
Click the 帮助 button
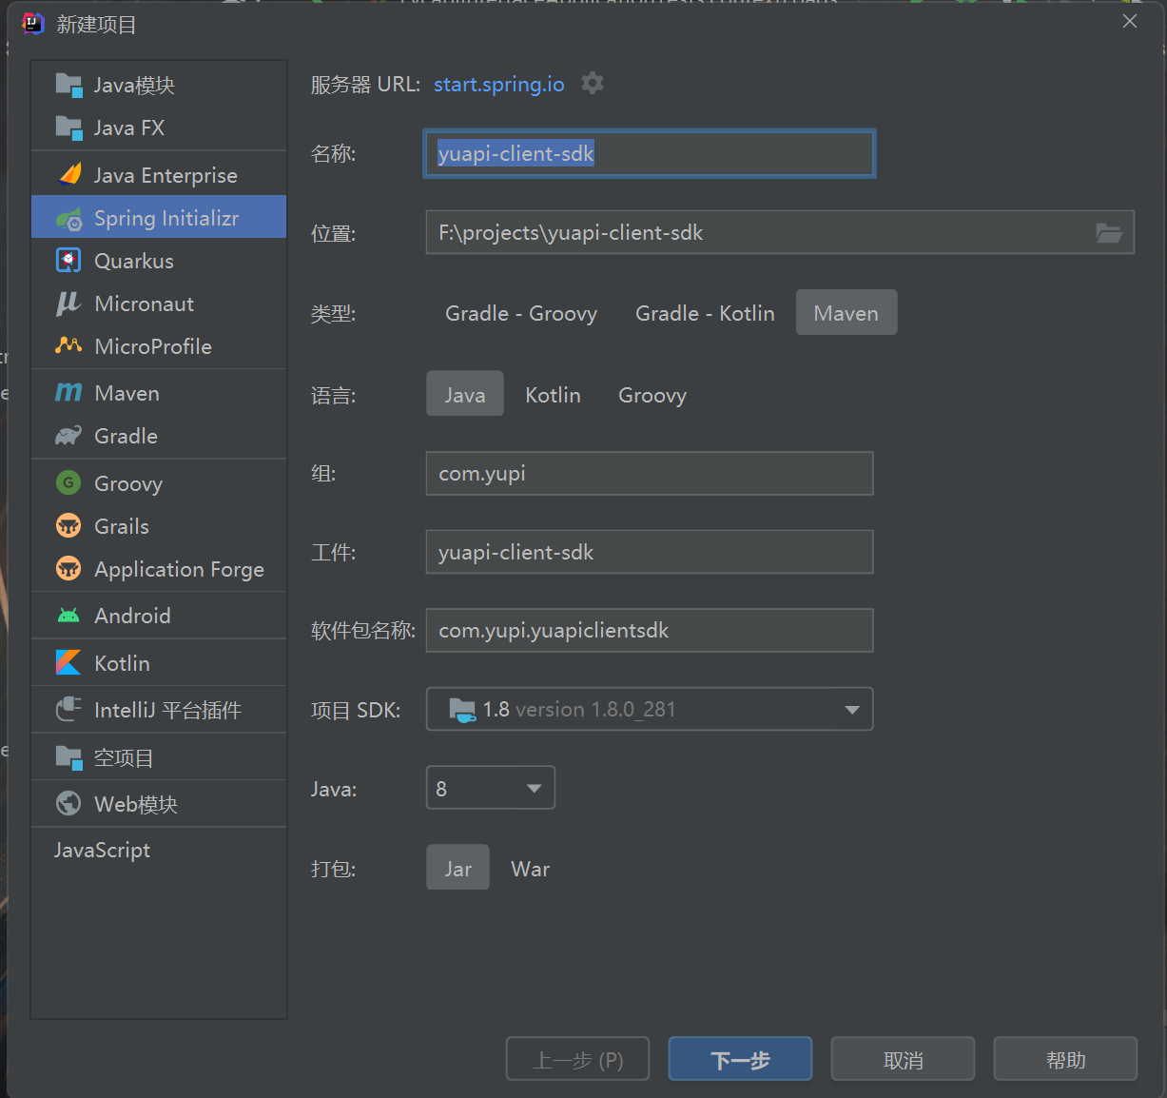tap(1066, 1059)
